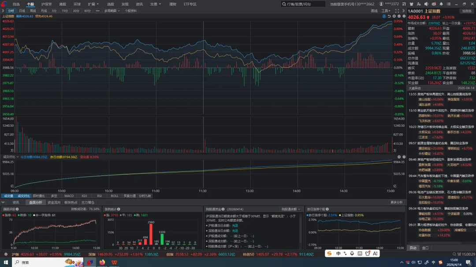Open the skin theme shirt icon
This screenshot has height=267, width=476.
pos(412,4)
